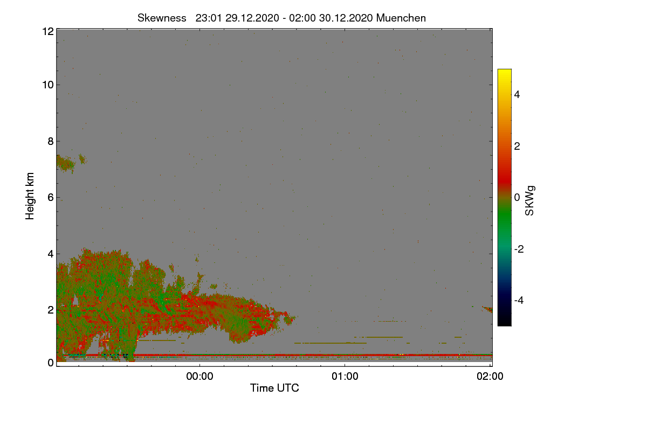647x431 pixels.
Task: Click the 6 km height tick label
Action: coord(50,197)
